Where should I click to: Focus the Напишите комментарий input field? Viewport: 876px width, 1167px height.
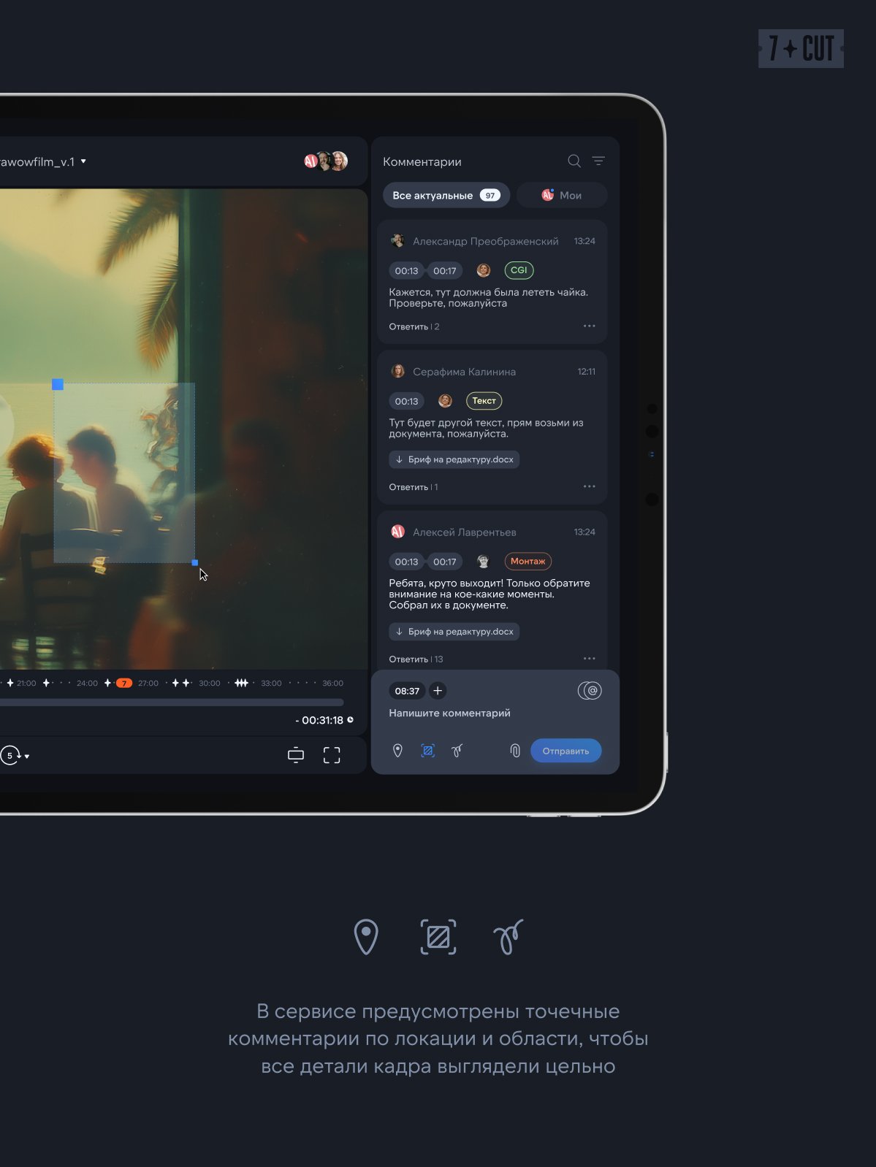tap(449, 713)
